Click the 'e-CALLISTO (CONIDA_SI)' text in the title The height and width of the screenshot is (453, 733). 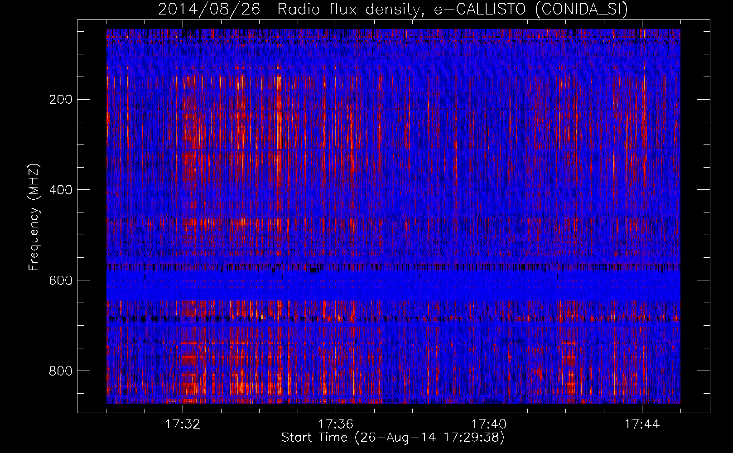click(531, 10)
